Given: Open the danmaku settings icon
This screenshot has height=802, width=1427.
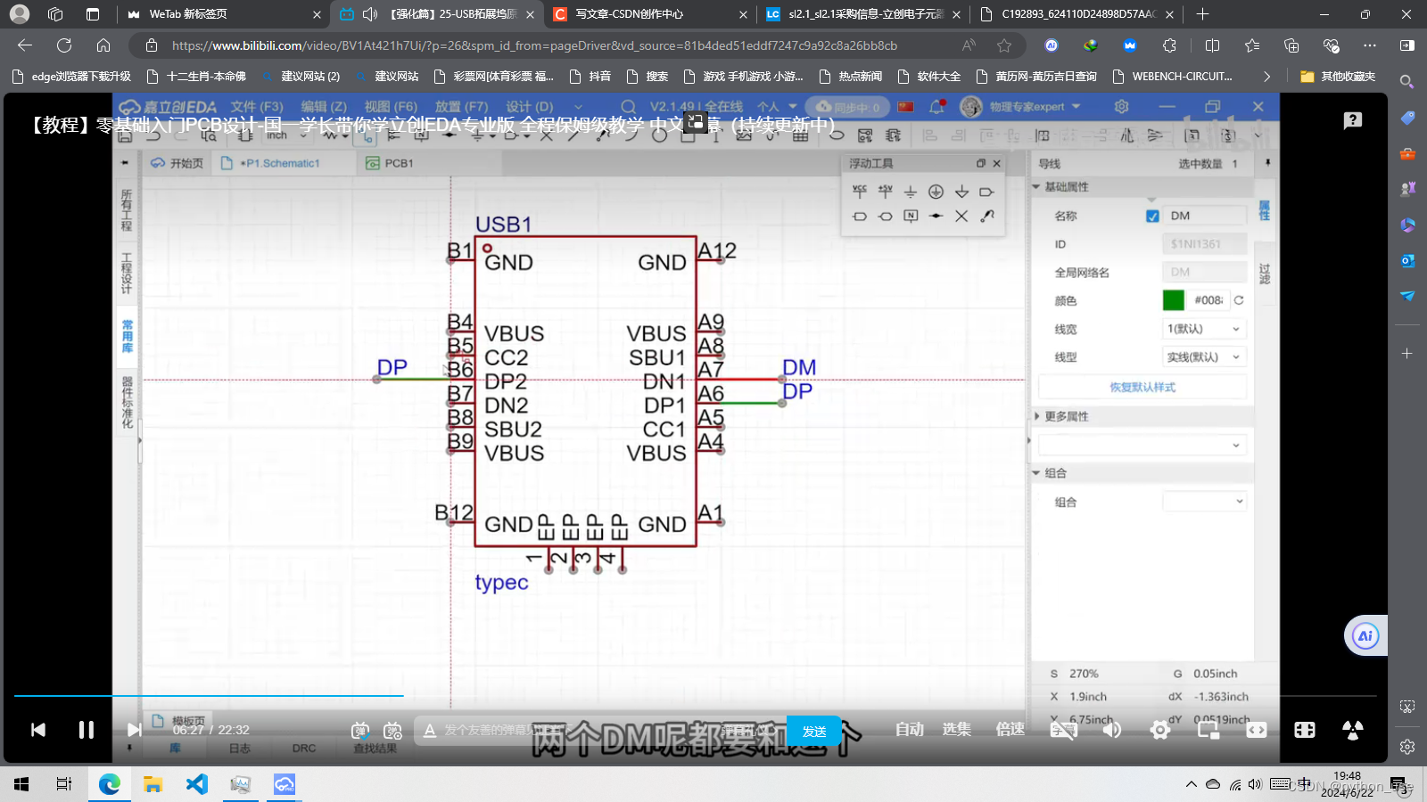Looking at the screenshot, I should [x=392, y=731].
